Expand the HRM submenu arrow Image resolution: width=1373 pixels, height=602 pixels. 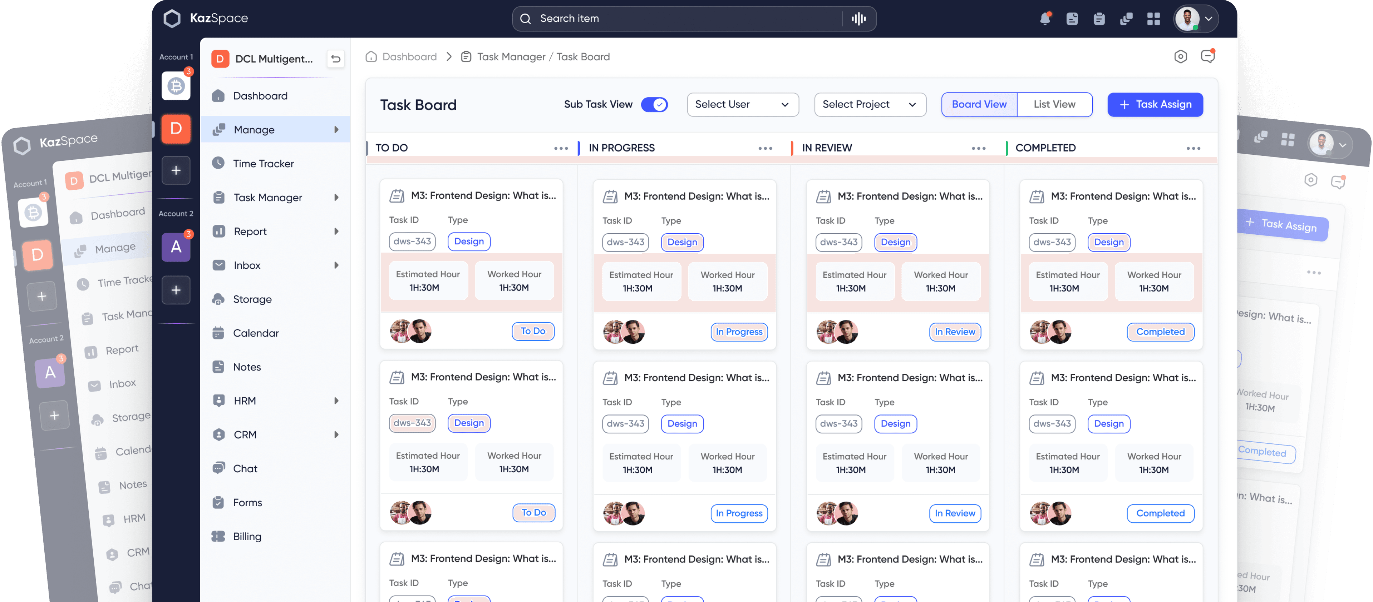(336, 400)
